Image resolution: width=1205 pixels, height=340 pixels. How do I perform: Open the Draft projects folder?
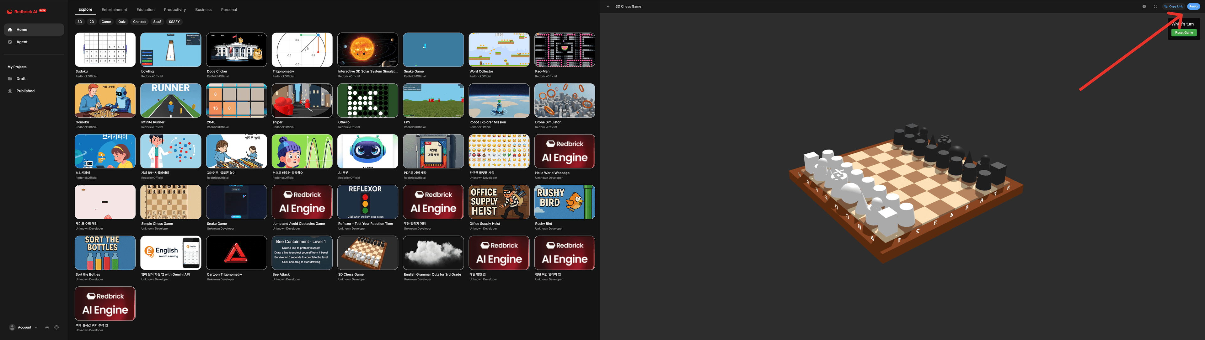pyautogui.click(x=21, y=78)
